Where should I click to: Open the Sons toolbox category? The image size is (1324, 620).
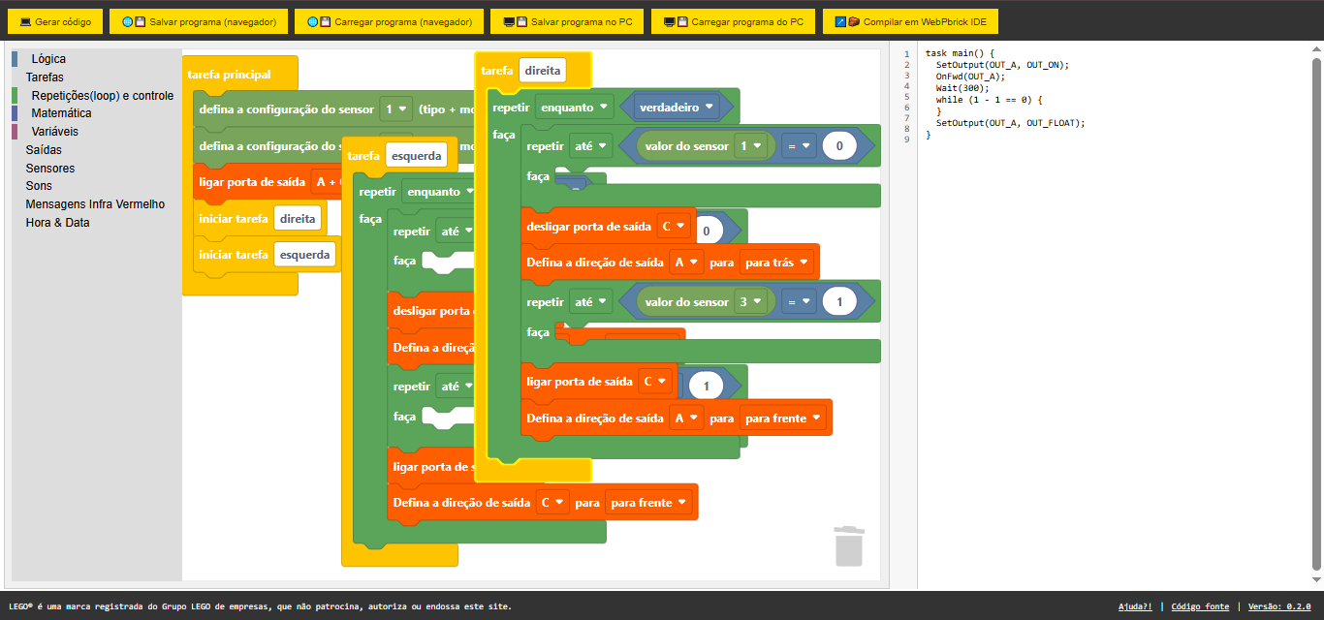[39, 186]
